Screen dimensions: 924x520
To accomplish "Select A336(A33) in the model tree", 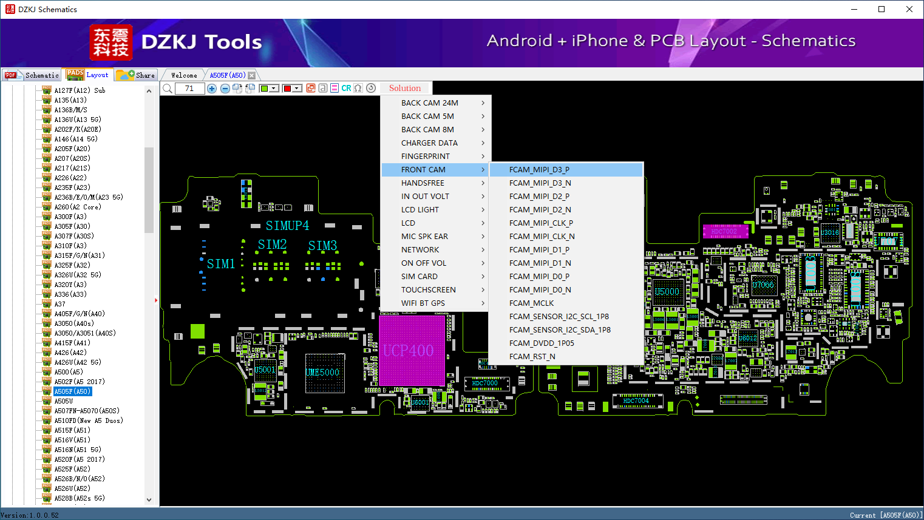I will (70, 294).
